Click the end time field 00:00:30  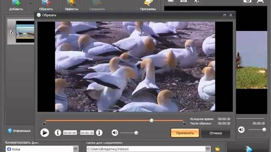coord(87,133)
